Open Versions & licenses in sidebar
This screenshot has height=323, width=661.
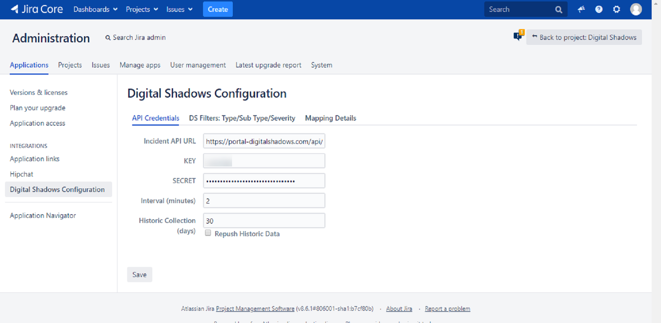click(x=39, y=93)
